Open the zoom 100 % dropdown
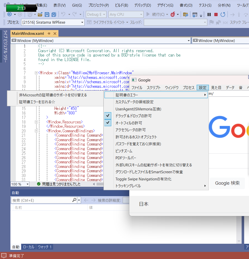249x259 pixels. coord(20,184)
